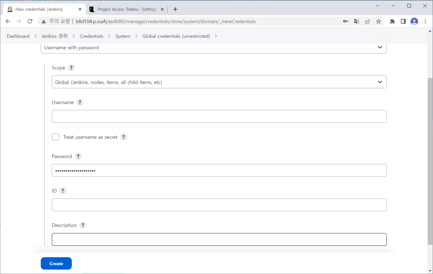Go to the System breadcrumb
The height and width of the screenshot is (274, 433).
(x=123, y=36)
